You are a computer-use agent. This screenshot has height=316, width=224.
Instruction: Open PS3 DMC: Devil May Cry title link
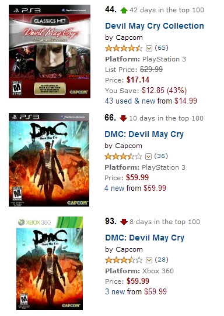(144, 134)
